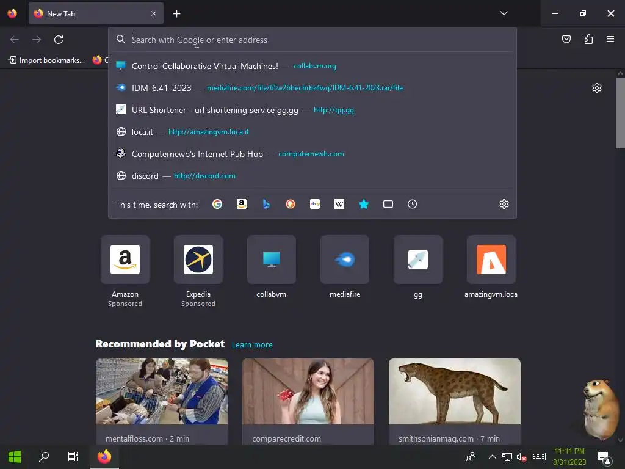Open Windows taskbar search
Screen dimensions: 625x469
tap(44, 457)
